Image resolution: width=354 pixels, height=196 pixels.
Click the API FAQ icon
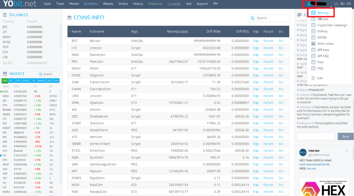(313, 56)
